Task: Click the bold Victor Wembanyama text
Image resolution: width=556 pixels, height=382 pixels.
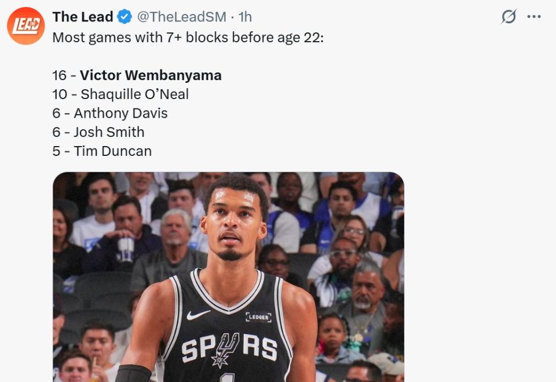Action: 151,75
